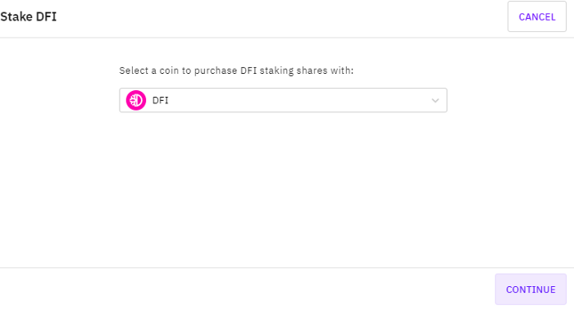The height and width of the screenshot is (310, 574).
Task: Click the small arrow at dropdown's right edge
Action: pyautogui.click(x=435, y=100)
